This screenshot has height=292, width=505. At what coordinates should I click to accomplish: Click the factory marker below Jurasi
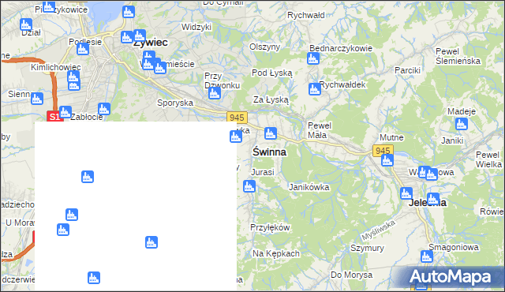pos(249,186)
